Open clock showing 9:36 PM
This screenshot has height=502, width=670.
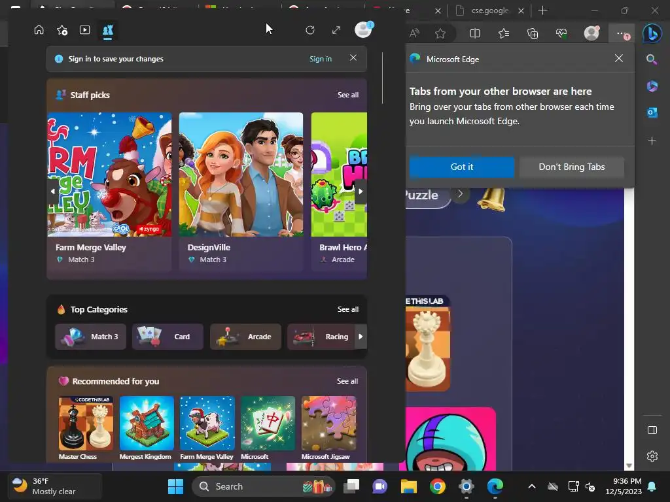(624, 486)
